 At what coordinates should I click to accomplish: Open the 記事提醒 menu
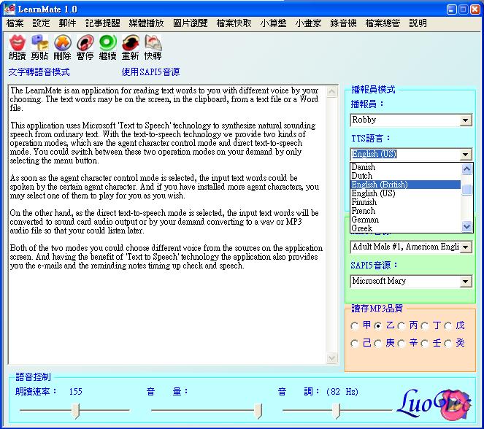click(102, 23)
